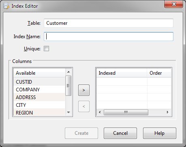Click the Index Editor title bar icon
Screen dimensions: 186x147
click(x=6, y=6)
